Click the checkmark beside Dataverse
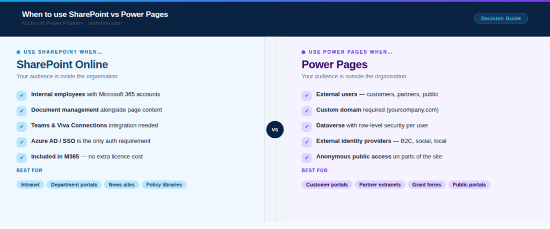Viewport: 550px width, 229px height. [x=307, y=127]
